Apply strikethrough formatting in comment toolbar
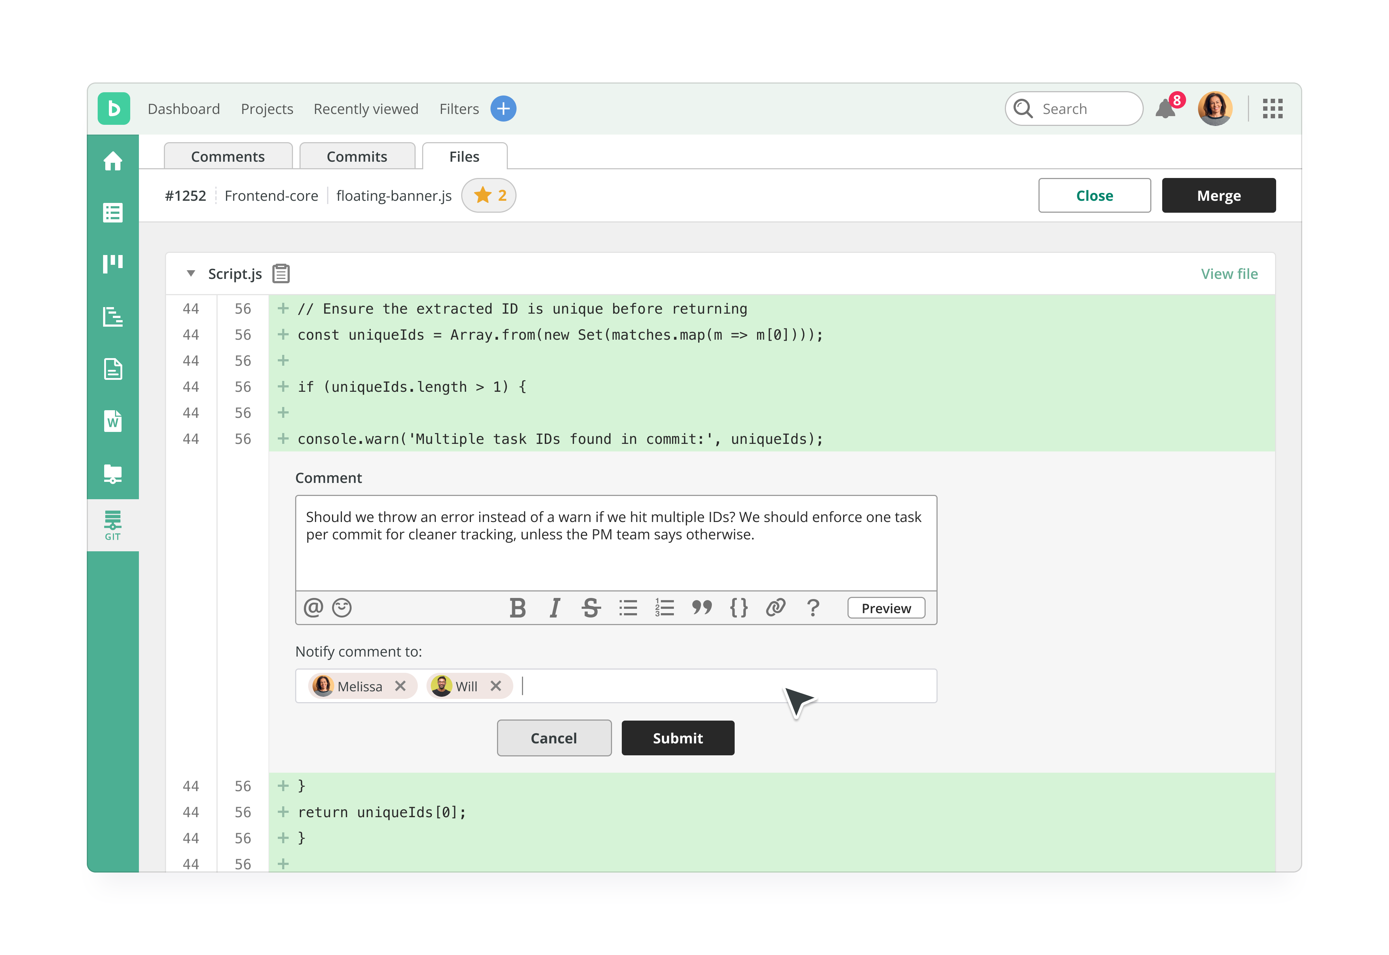 coord(591,608)
